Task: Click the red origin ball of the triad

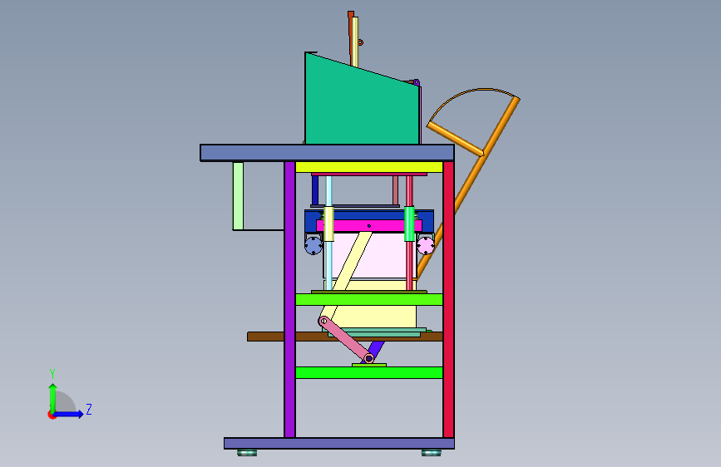Action: pos(52,415)
